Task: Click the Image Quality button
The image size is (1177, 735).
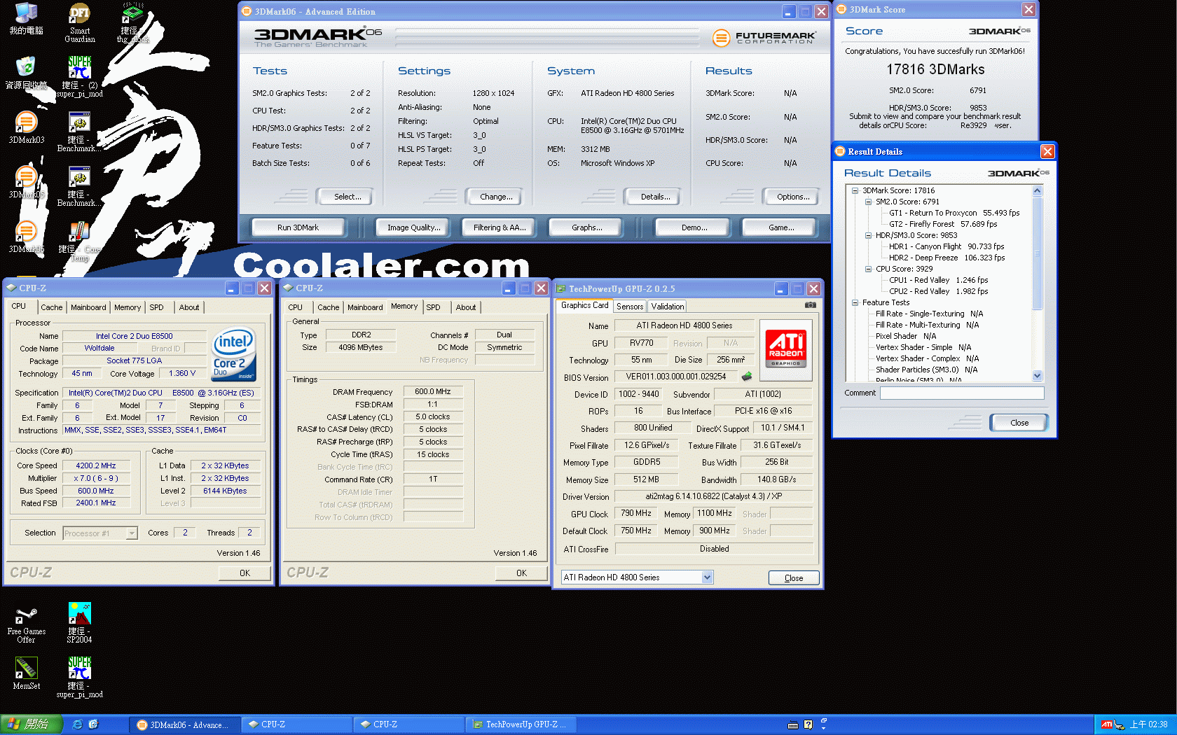Action: coord(413,227)
